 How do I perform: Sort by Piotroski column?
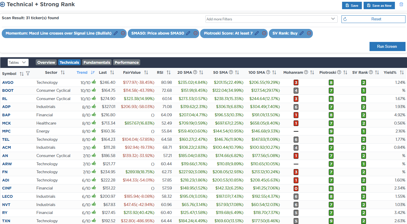pyautogui.click(x=345, y=72)
